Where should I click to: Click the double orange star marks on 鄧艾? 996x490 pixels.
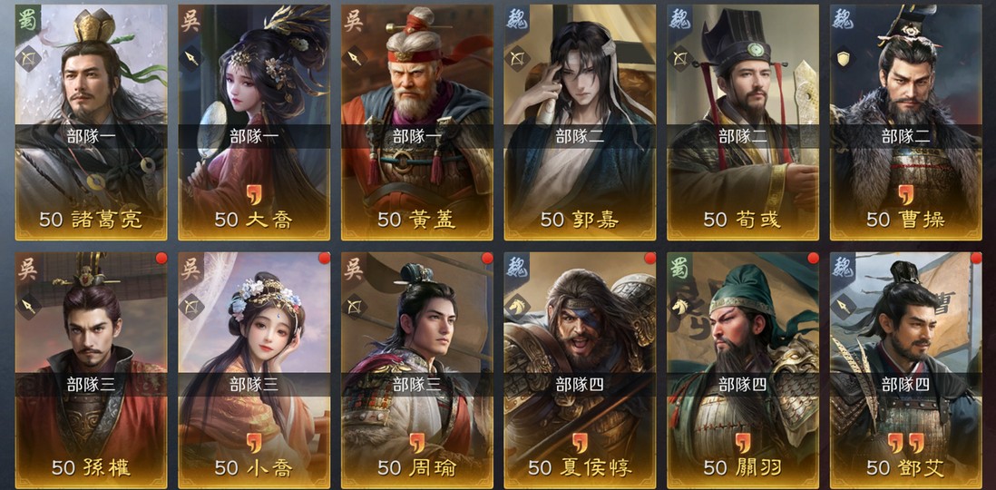tap(905, 443)
